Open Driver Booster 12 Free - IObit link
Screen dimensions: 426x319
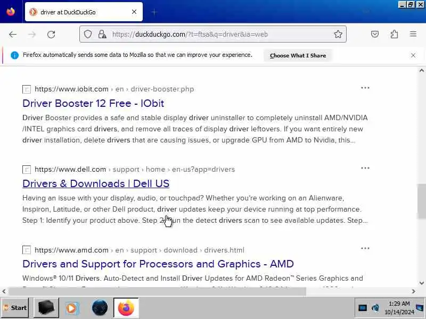93,103
